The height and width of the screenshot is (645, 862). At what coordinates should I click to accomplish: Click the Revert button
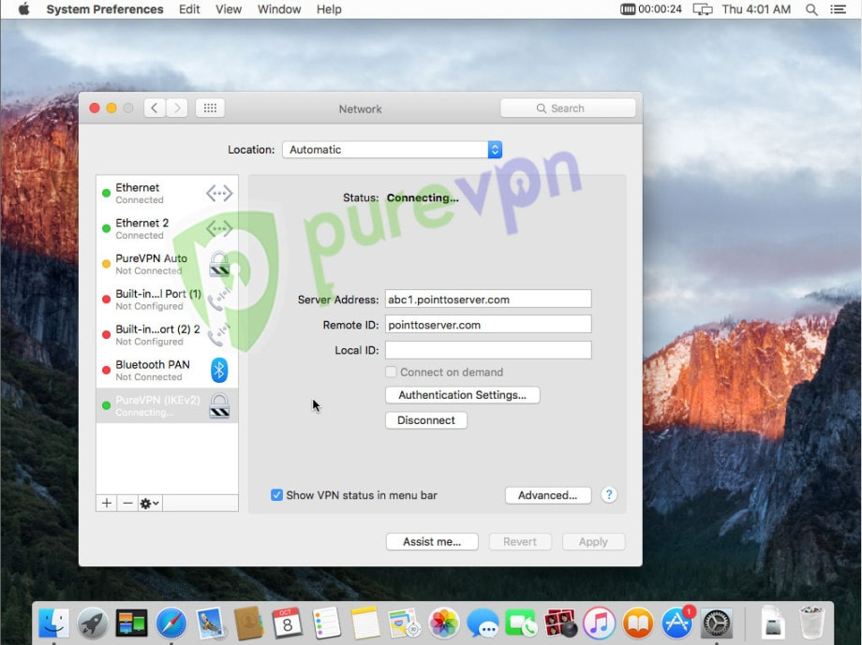click(x=519, y=542)
